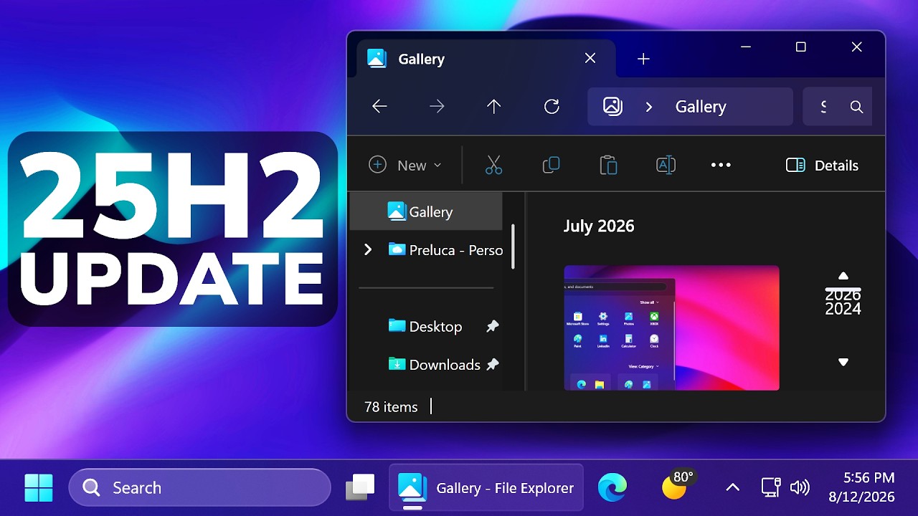Expand the address bar chevron before Gallery

pos(649,107)
